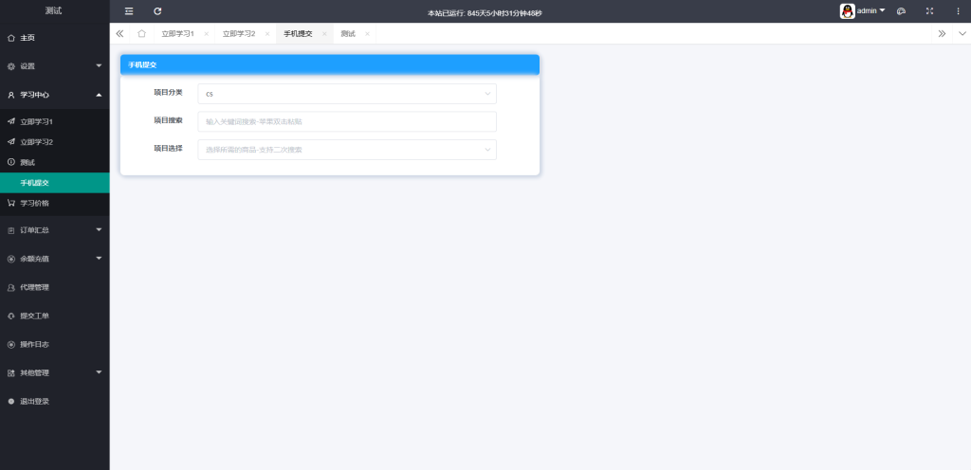971x470 pixels.
Task: Open the vertical three-dot more menu
Action: point(958,11)
